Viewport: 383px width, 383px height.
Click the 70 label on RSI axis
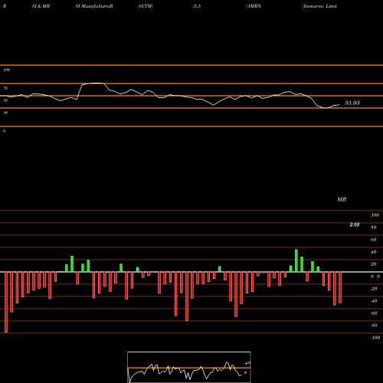pos(5,88)
